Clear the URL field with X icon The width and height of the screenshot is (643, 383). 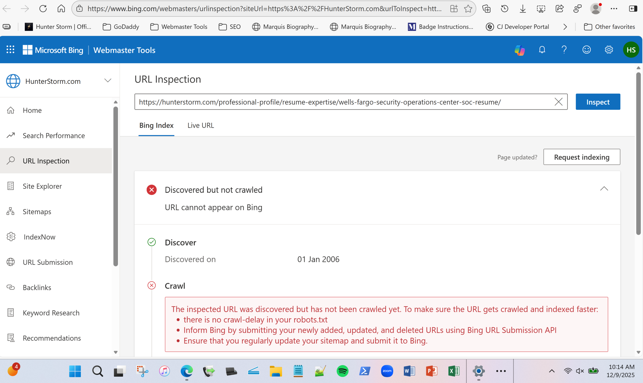[x=558, y=102]
